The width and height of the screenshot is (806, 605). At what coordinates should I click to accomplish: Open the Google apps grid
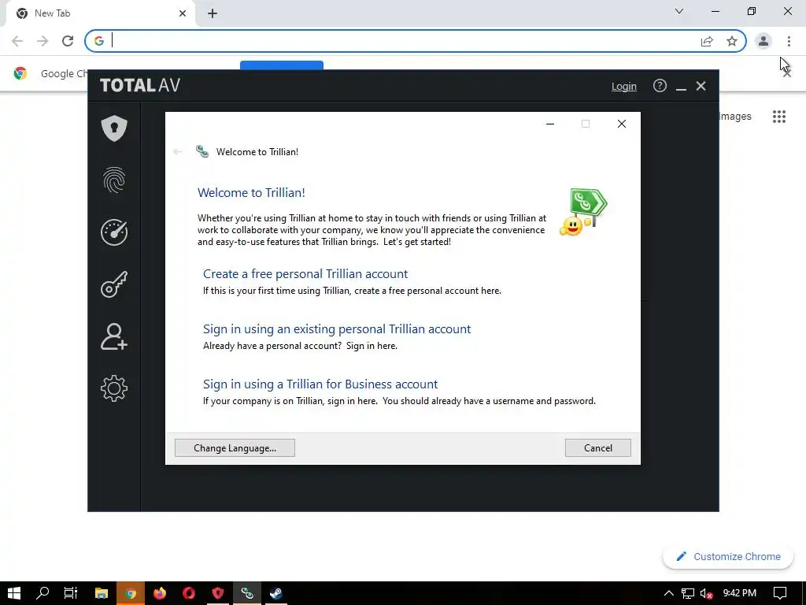click(x=779, y=117)
